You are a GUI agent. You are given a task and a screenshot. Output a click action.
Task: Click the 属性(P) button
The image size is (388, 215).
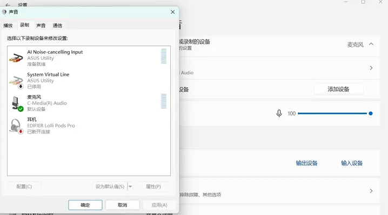[x=153, y=186]
